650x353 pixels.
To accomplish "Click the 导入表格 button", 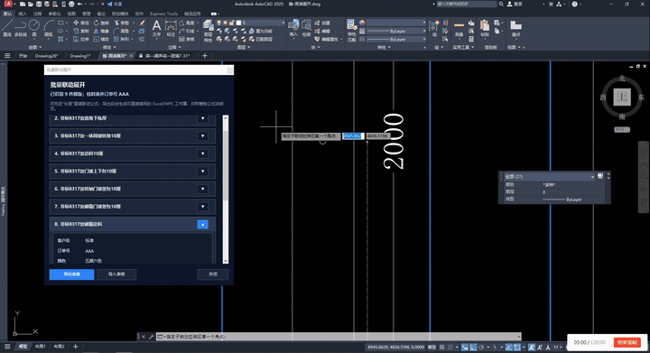I will click(116, 274).
